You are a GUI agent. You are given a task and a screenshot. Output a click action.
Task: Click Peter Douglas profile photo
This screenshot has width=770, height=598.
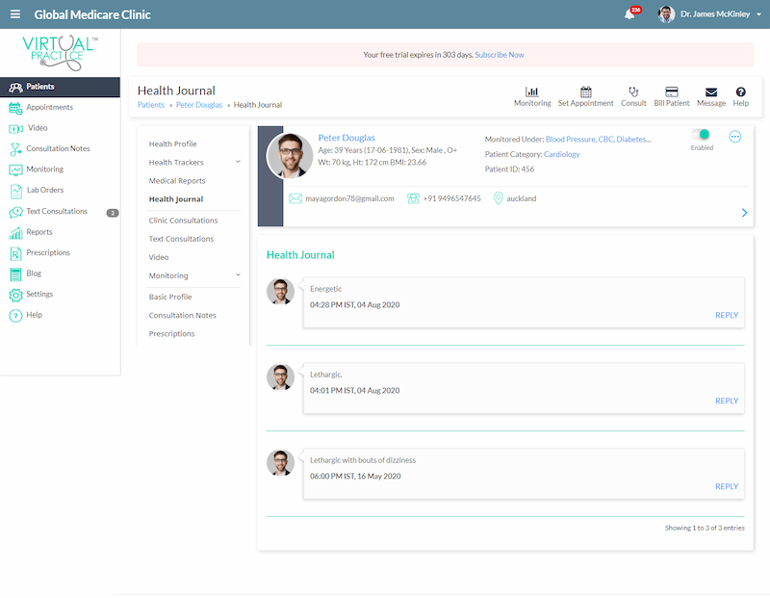(x=289, y=156)
